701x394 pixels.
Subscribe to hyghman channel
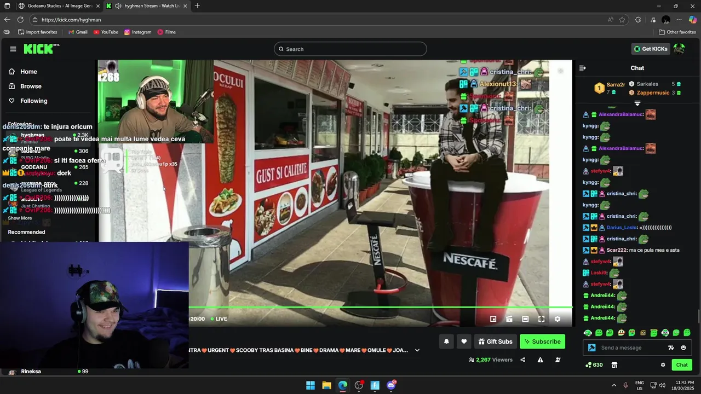pyautogui.click(x=542, y=341)
